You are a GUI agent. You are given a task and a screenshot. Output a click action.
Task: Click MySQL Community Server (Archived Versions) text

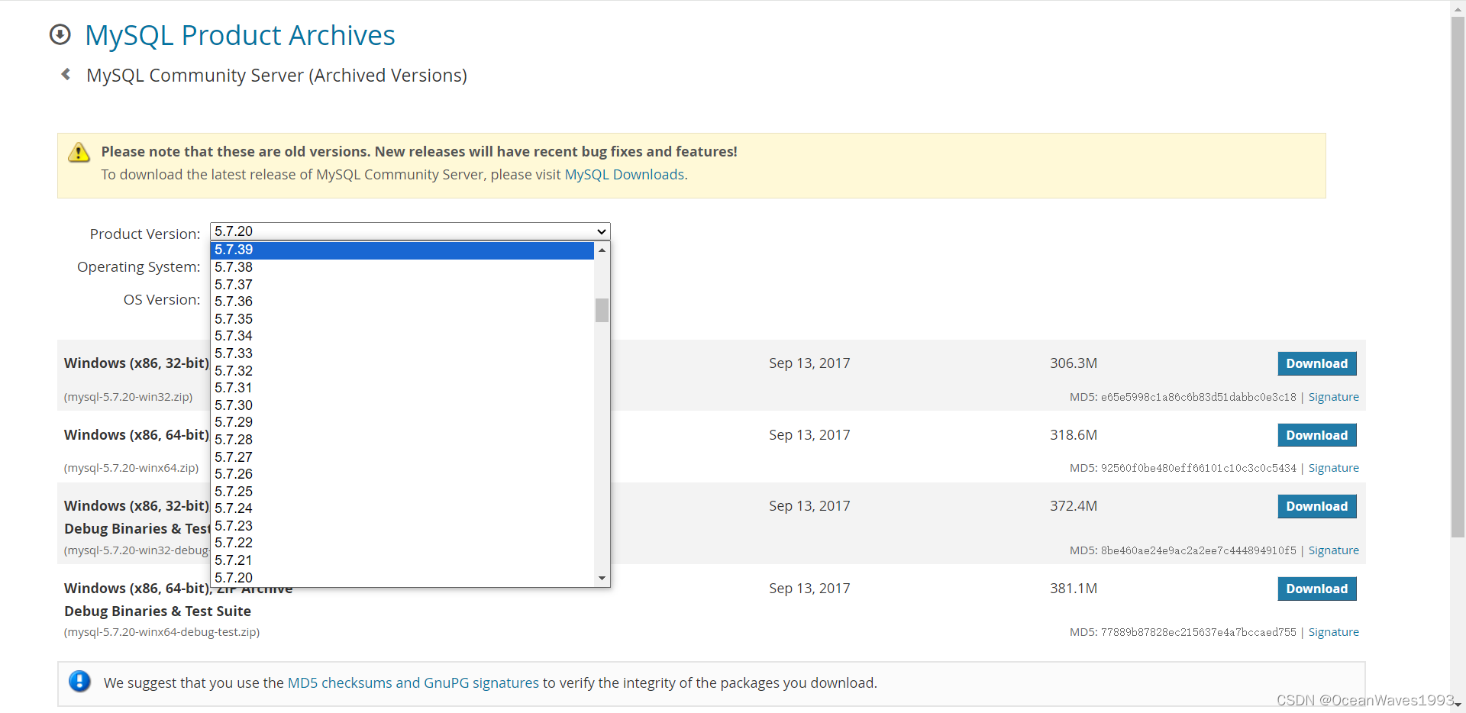(276, 76)
